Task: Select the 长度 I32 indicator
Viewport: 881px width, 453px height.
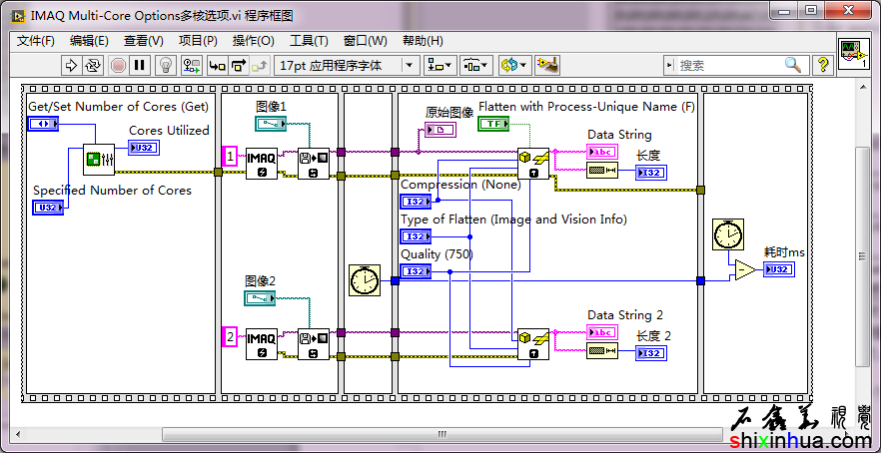Action: point(651,173)
